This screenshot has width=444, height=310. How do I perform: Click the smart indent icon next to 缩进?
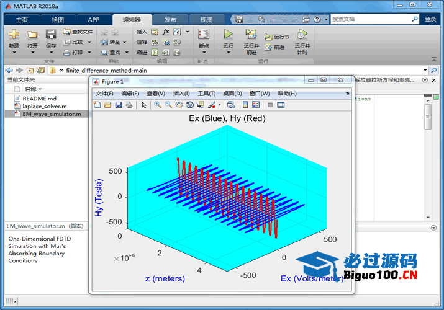(x=155, y=52)
